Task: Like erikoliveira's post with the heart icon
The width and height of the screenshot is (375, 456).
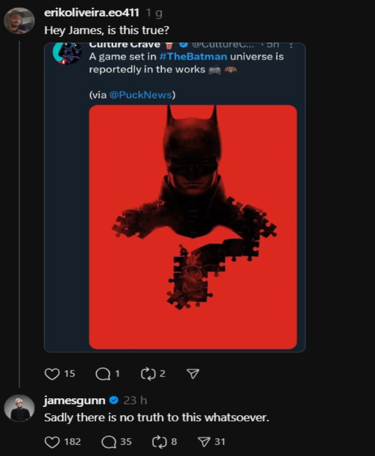Action: 52,374
